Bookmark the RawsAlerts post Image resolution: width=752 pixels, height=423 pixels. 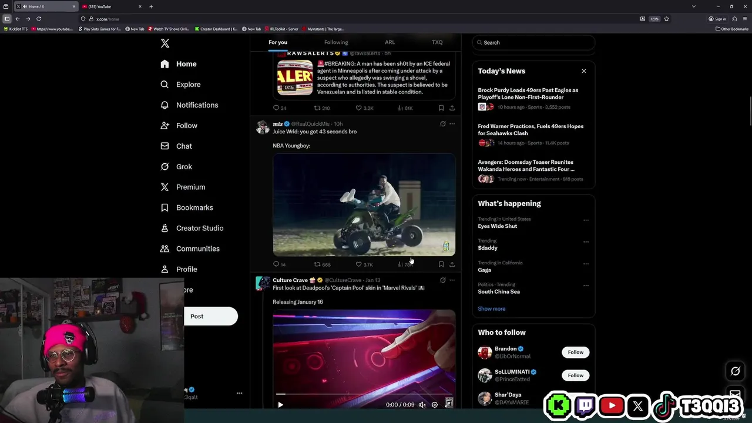tap(441, 108)
